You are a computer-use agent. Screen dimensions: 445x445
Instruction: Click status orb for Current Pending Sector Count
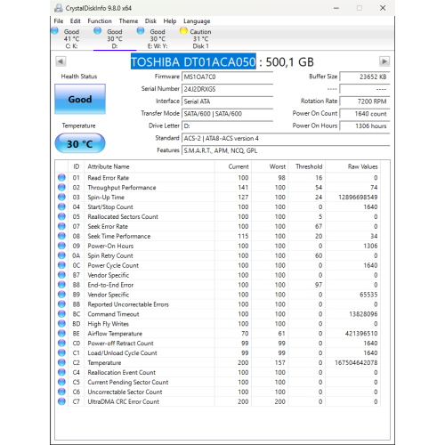point(61,382)
